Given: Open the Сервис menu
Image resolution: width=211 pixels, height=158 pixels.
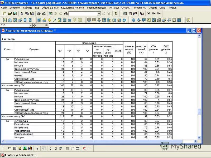Looking at the screenshot, I should tap(153, 8).
